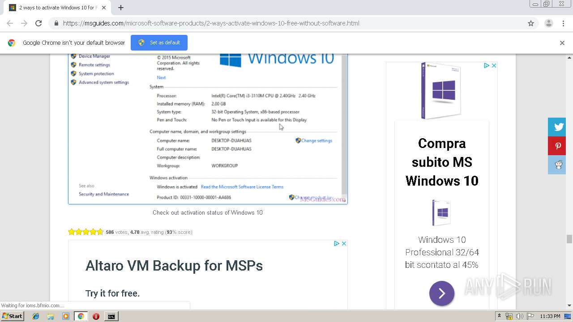Image resolution: width=573 pixels, height=322 pixels.
Task: Share page on Twitter
Action: [558, 127]
